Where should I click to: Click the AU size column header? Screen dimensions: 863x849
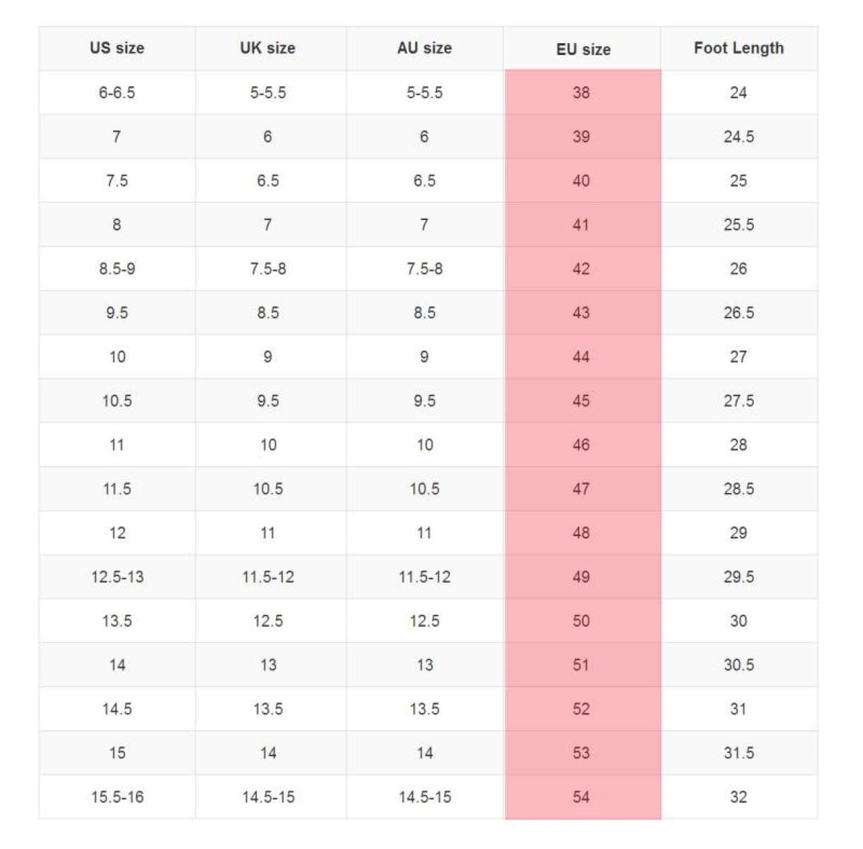pos(424,48)
